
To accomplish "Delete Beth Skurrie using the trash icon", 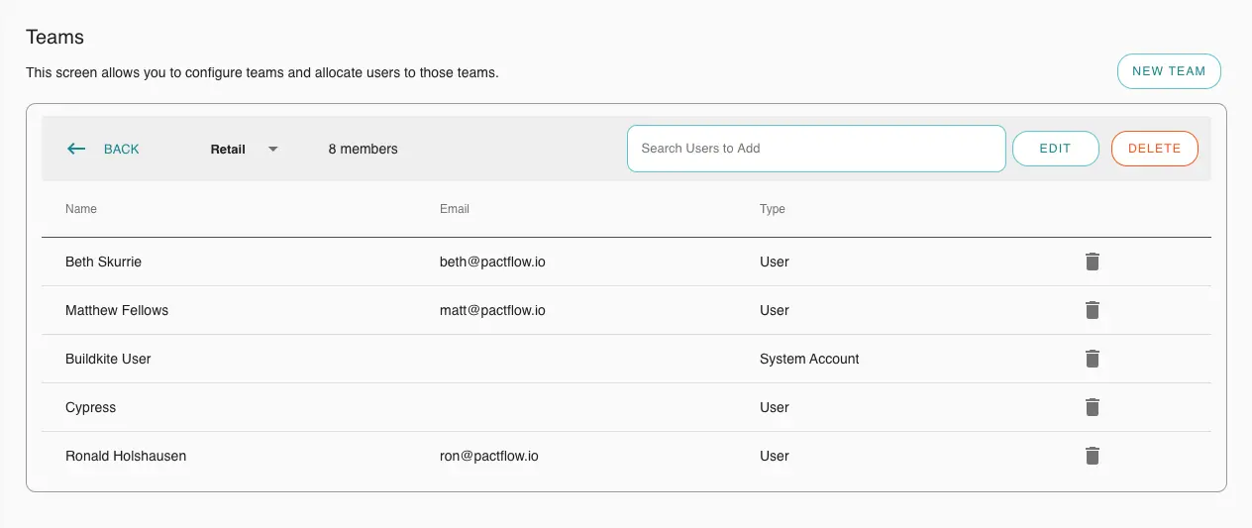I will click(1092, 262).
